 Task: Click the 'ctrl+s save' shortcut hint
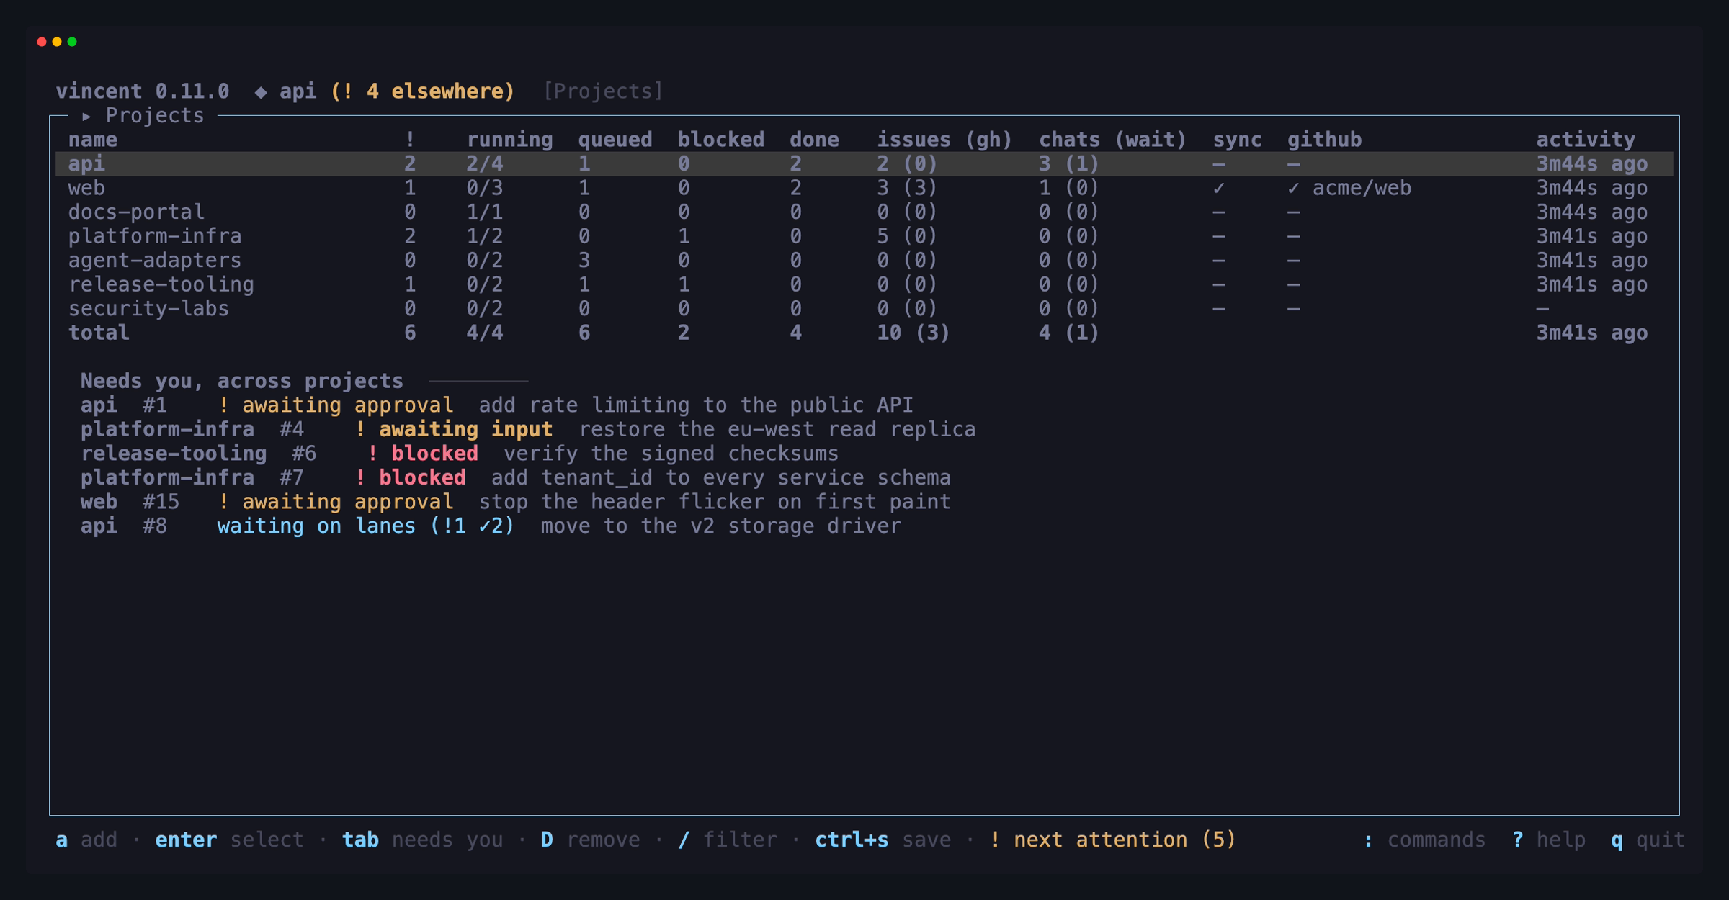coord(883,840)
